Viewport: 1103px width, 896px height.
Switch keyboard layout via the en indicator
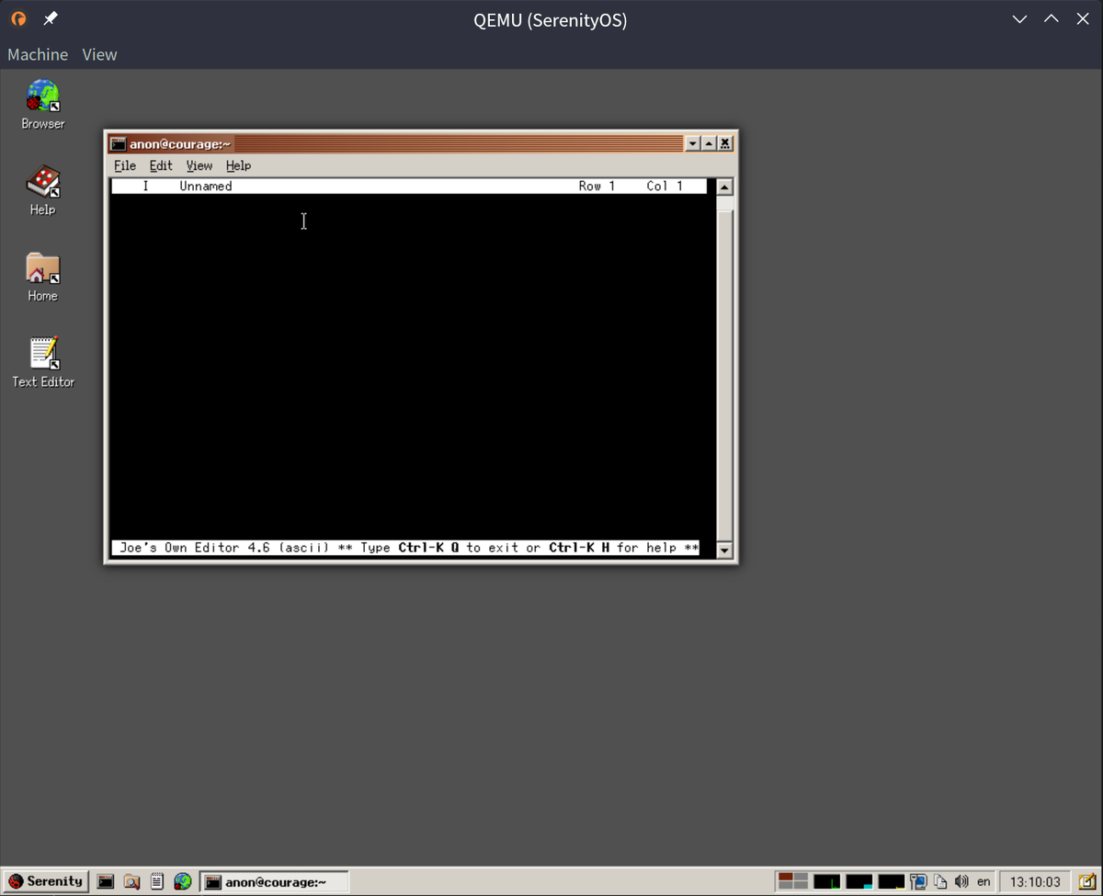(x=984, y=881)
